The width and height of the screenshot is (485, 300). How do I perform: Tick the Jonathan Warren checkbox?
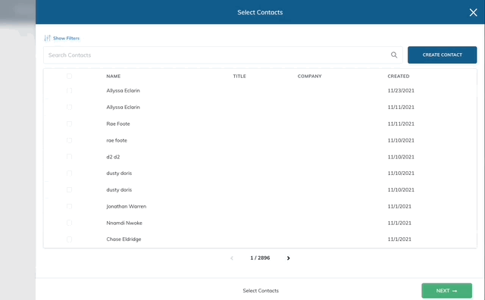(x=69, y=206)
